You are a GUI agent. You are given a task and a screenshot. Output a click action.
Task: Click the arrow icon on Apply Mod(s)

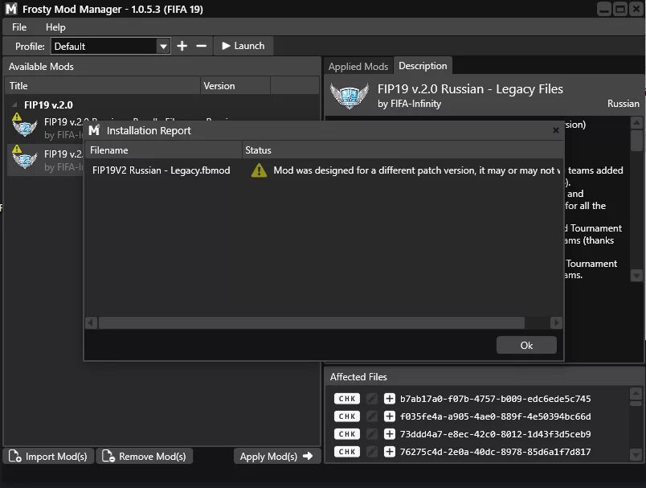308,456
